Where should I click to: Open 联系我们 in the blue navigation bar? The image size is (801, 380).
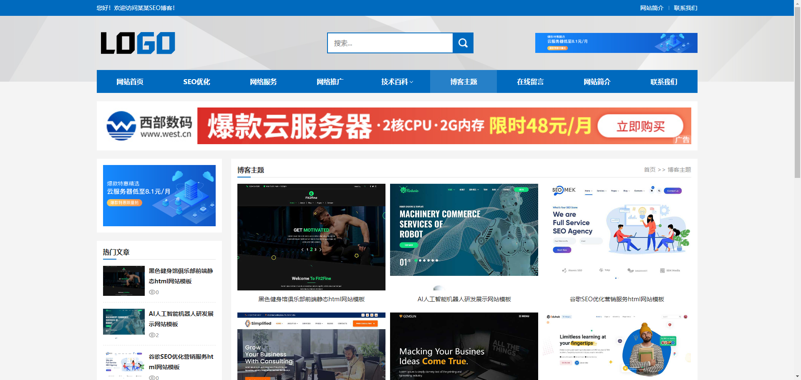(664, 82)
